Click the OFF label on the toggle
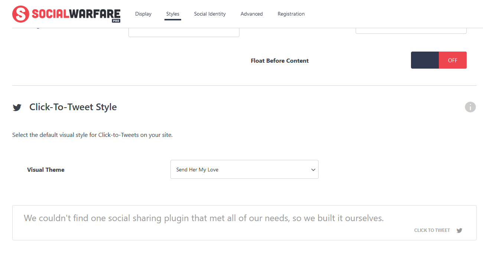 453,60
